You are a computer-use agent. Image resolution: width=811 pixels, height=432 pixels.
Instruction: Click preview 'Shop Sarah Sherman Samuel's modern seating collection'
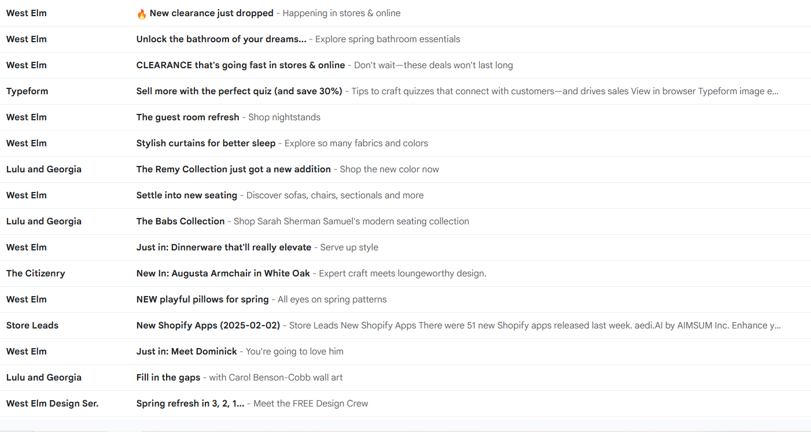click(351, 221)
